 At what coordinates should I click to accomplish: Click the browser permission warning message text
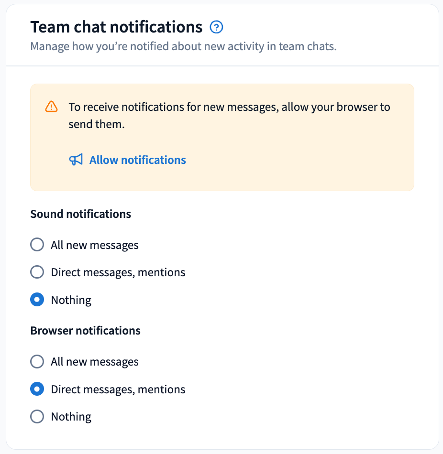pos(229,116)
